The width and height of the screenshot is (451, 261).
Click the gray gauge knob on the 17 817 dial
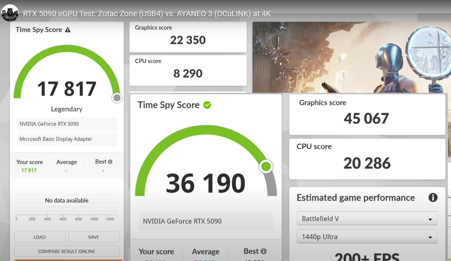pyautogui.click(x=117, y=98)
